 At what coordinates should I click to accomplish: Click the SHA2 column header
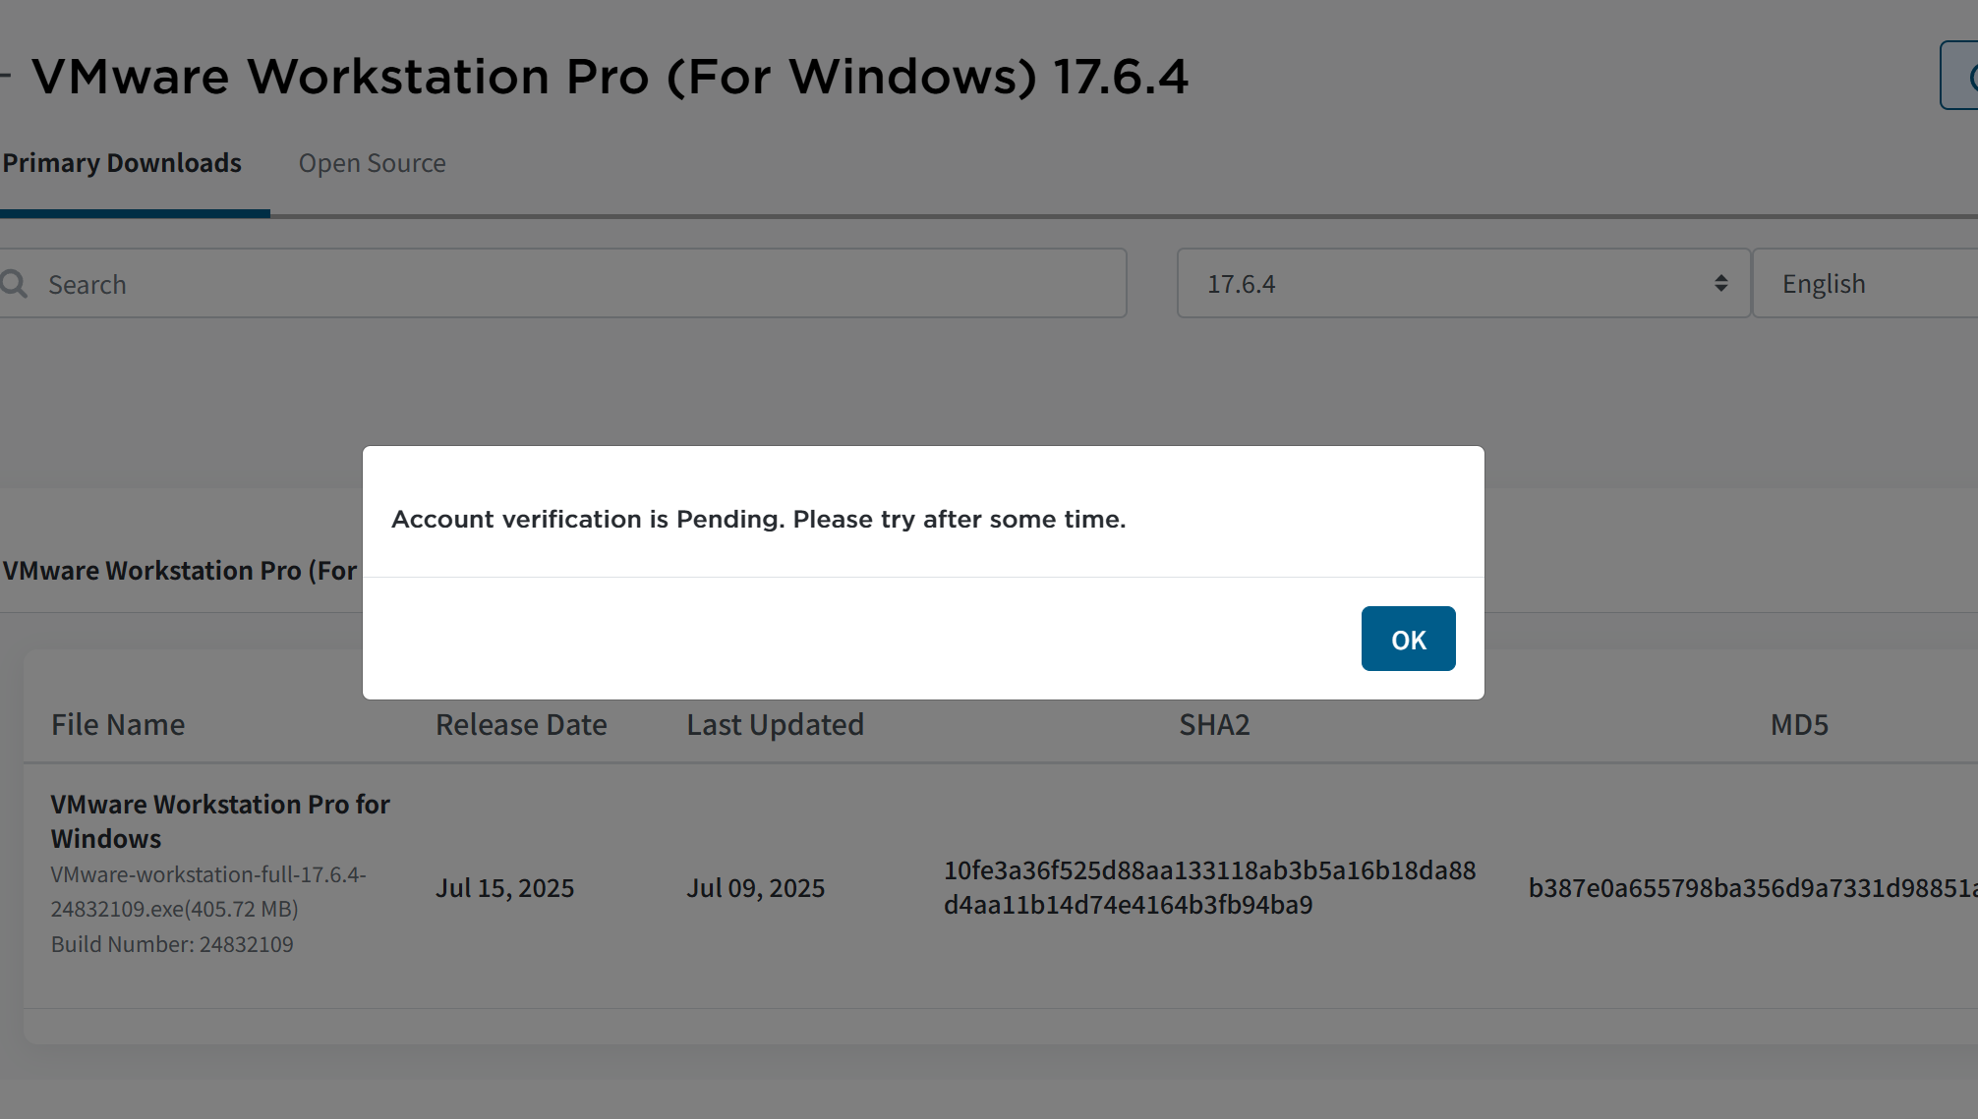pyautogui.click(x=1214, y=724)
